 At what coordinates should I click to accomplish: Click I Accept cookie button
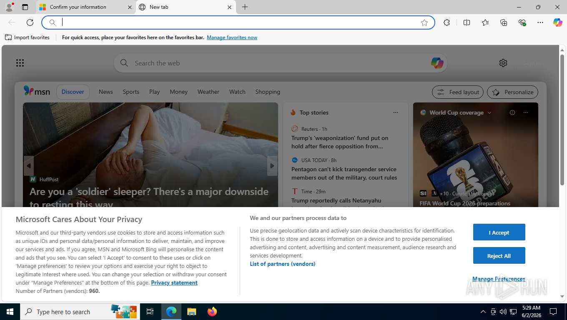(x=499, y=232)
